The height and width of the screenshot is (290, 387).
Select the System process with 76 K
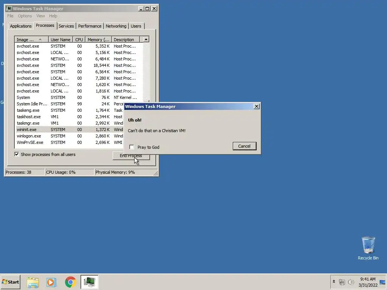[79, 97]
